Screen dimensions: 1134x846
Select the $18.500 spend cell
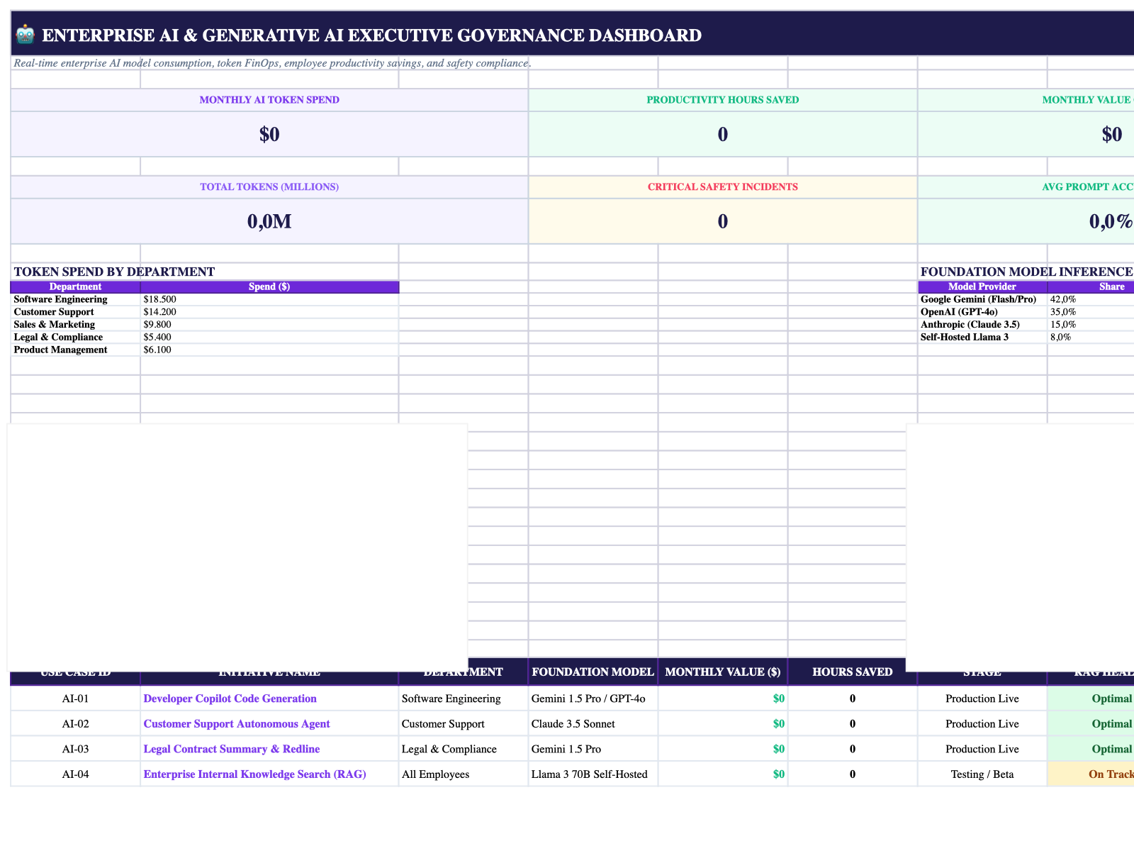(269, 299)
